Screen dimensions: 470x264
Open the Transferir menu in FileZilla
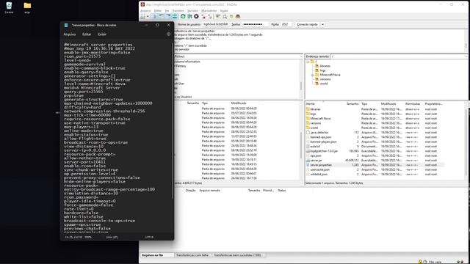tap(178, 11)
